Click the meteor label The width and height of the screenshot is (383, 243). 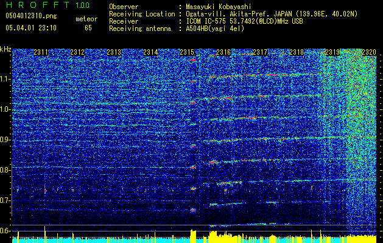(x=86, y=19)
